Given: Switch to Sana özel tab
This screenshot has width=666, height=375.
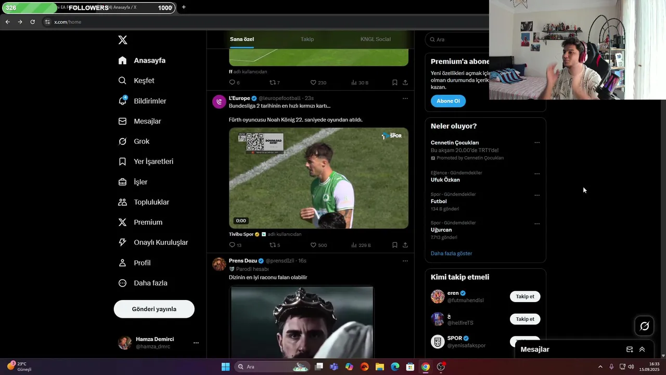Looking at the screenshot, I should point(242,39).
